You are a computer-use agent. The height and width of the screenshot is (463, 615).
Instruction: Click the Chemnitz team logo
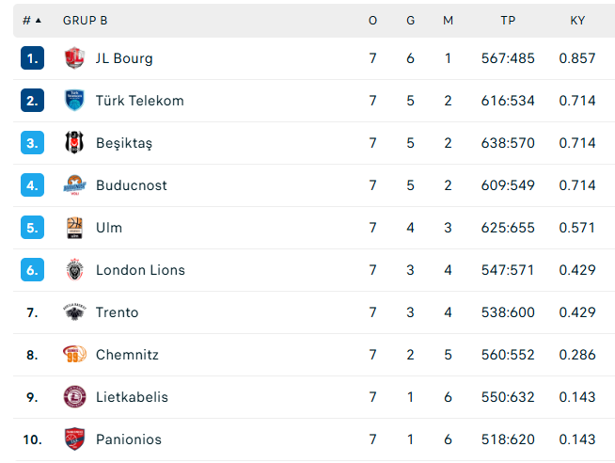tap(74, 355)
